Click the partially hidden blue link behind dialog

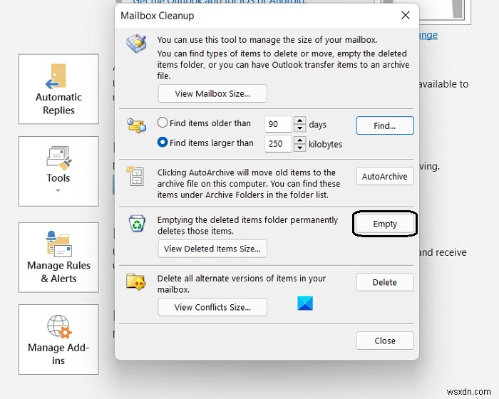(428, 35)
